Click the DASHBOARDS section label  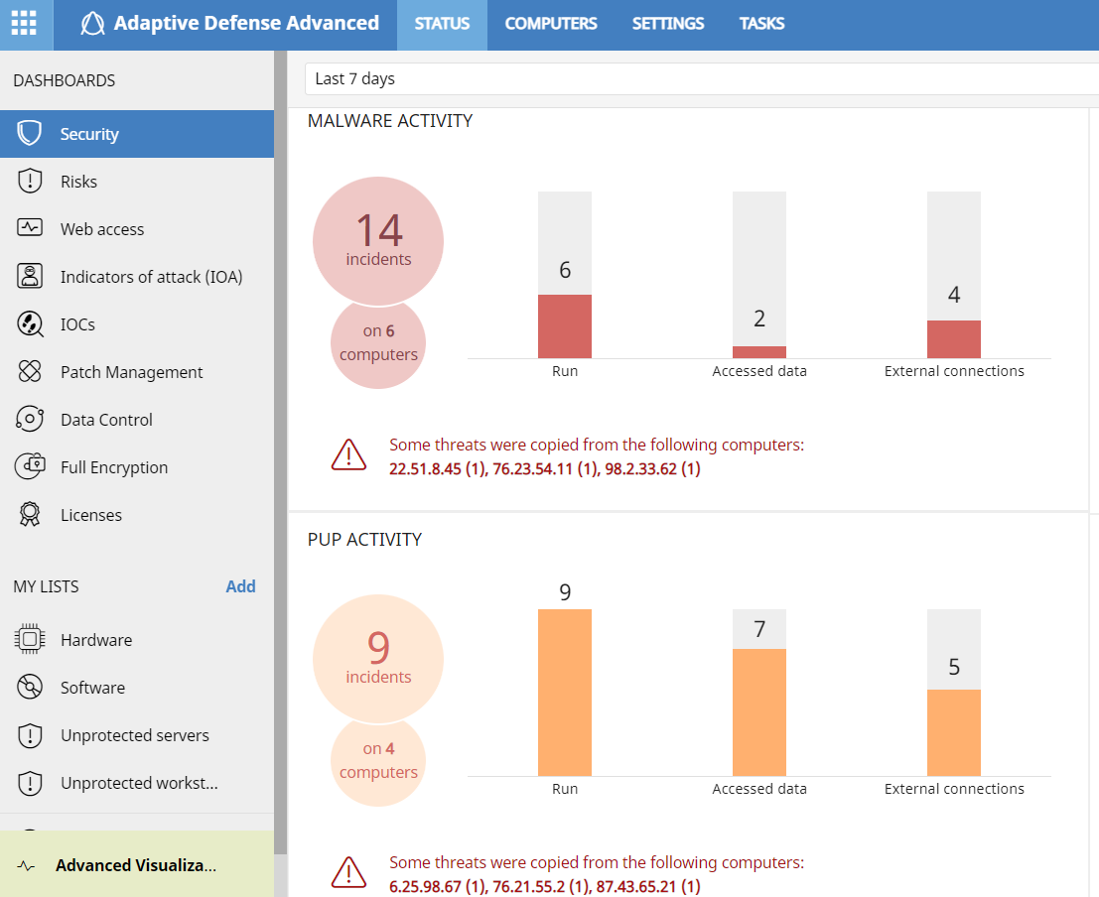(65, 80)
